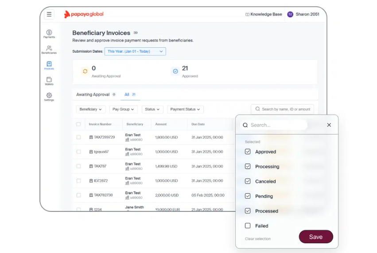Click the magnifier icon in the popup search
Screen dimensions: 377x253
(x=245, y=125)
